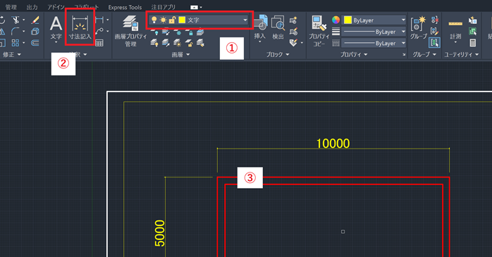Click the object color wheel icon
Screen dimensions: 492x257
coord(336,20)
